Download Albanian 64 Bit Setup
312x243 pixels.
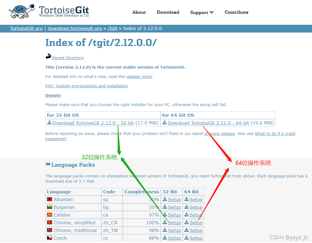(x=196, y=199)
